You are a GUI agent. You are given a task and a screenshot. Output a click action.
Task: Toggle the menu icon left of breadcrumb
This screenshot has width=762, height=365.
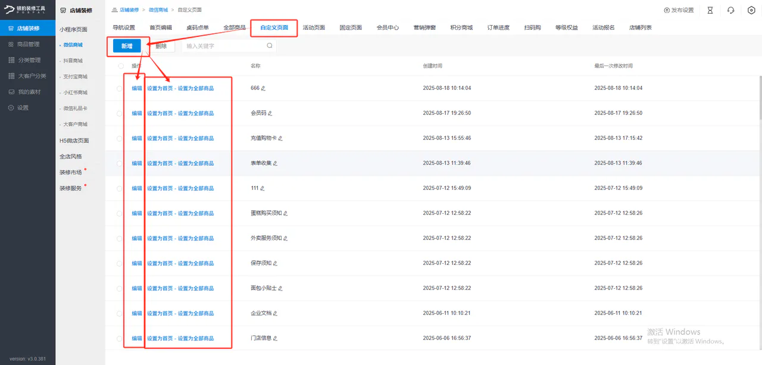[114, 10]
